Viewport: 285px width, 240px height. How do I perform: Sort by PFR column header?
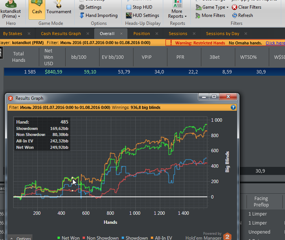coord(180,57)
